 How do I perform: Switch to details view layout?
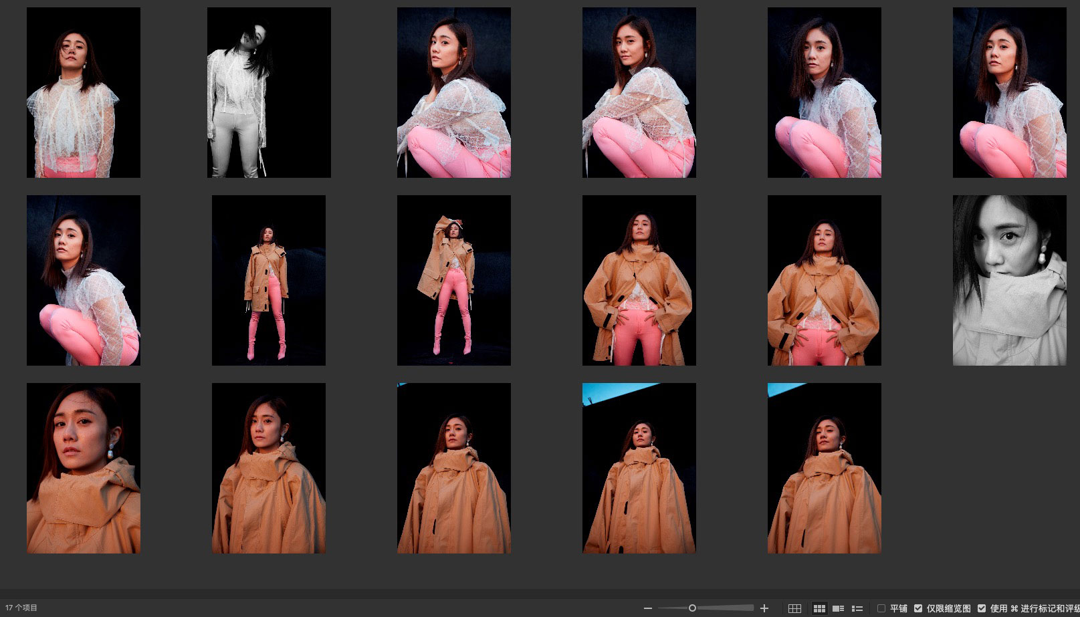pyautogui.click(x=838, y=608)
